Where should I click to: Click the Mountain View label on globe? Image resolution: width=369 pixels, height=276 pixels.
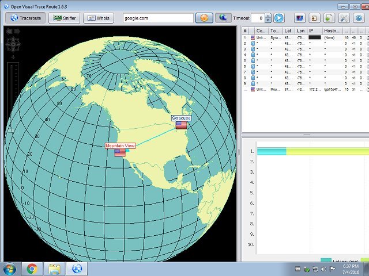(x=120, y=145)
